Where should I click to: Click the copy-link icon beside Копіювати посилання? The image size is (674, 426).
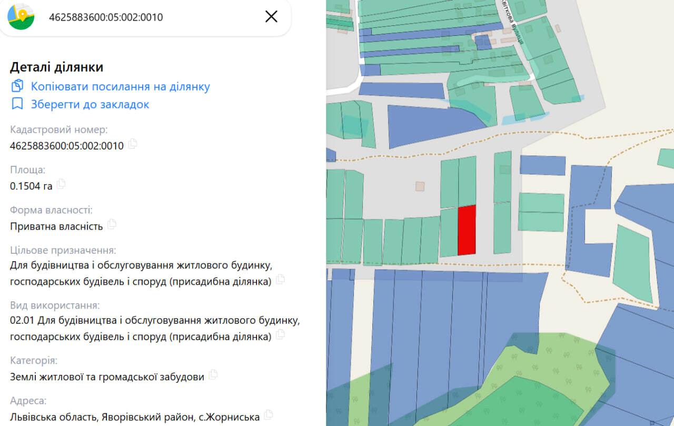(17, 86)
